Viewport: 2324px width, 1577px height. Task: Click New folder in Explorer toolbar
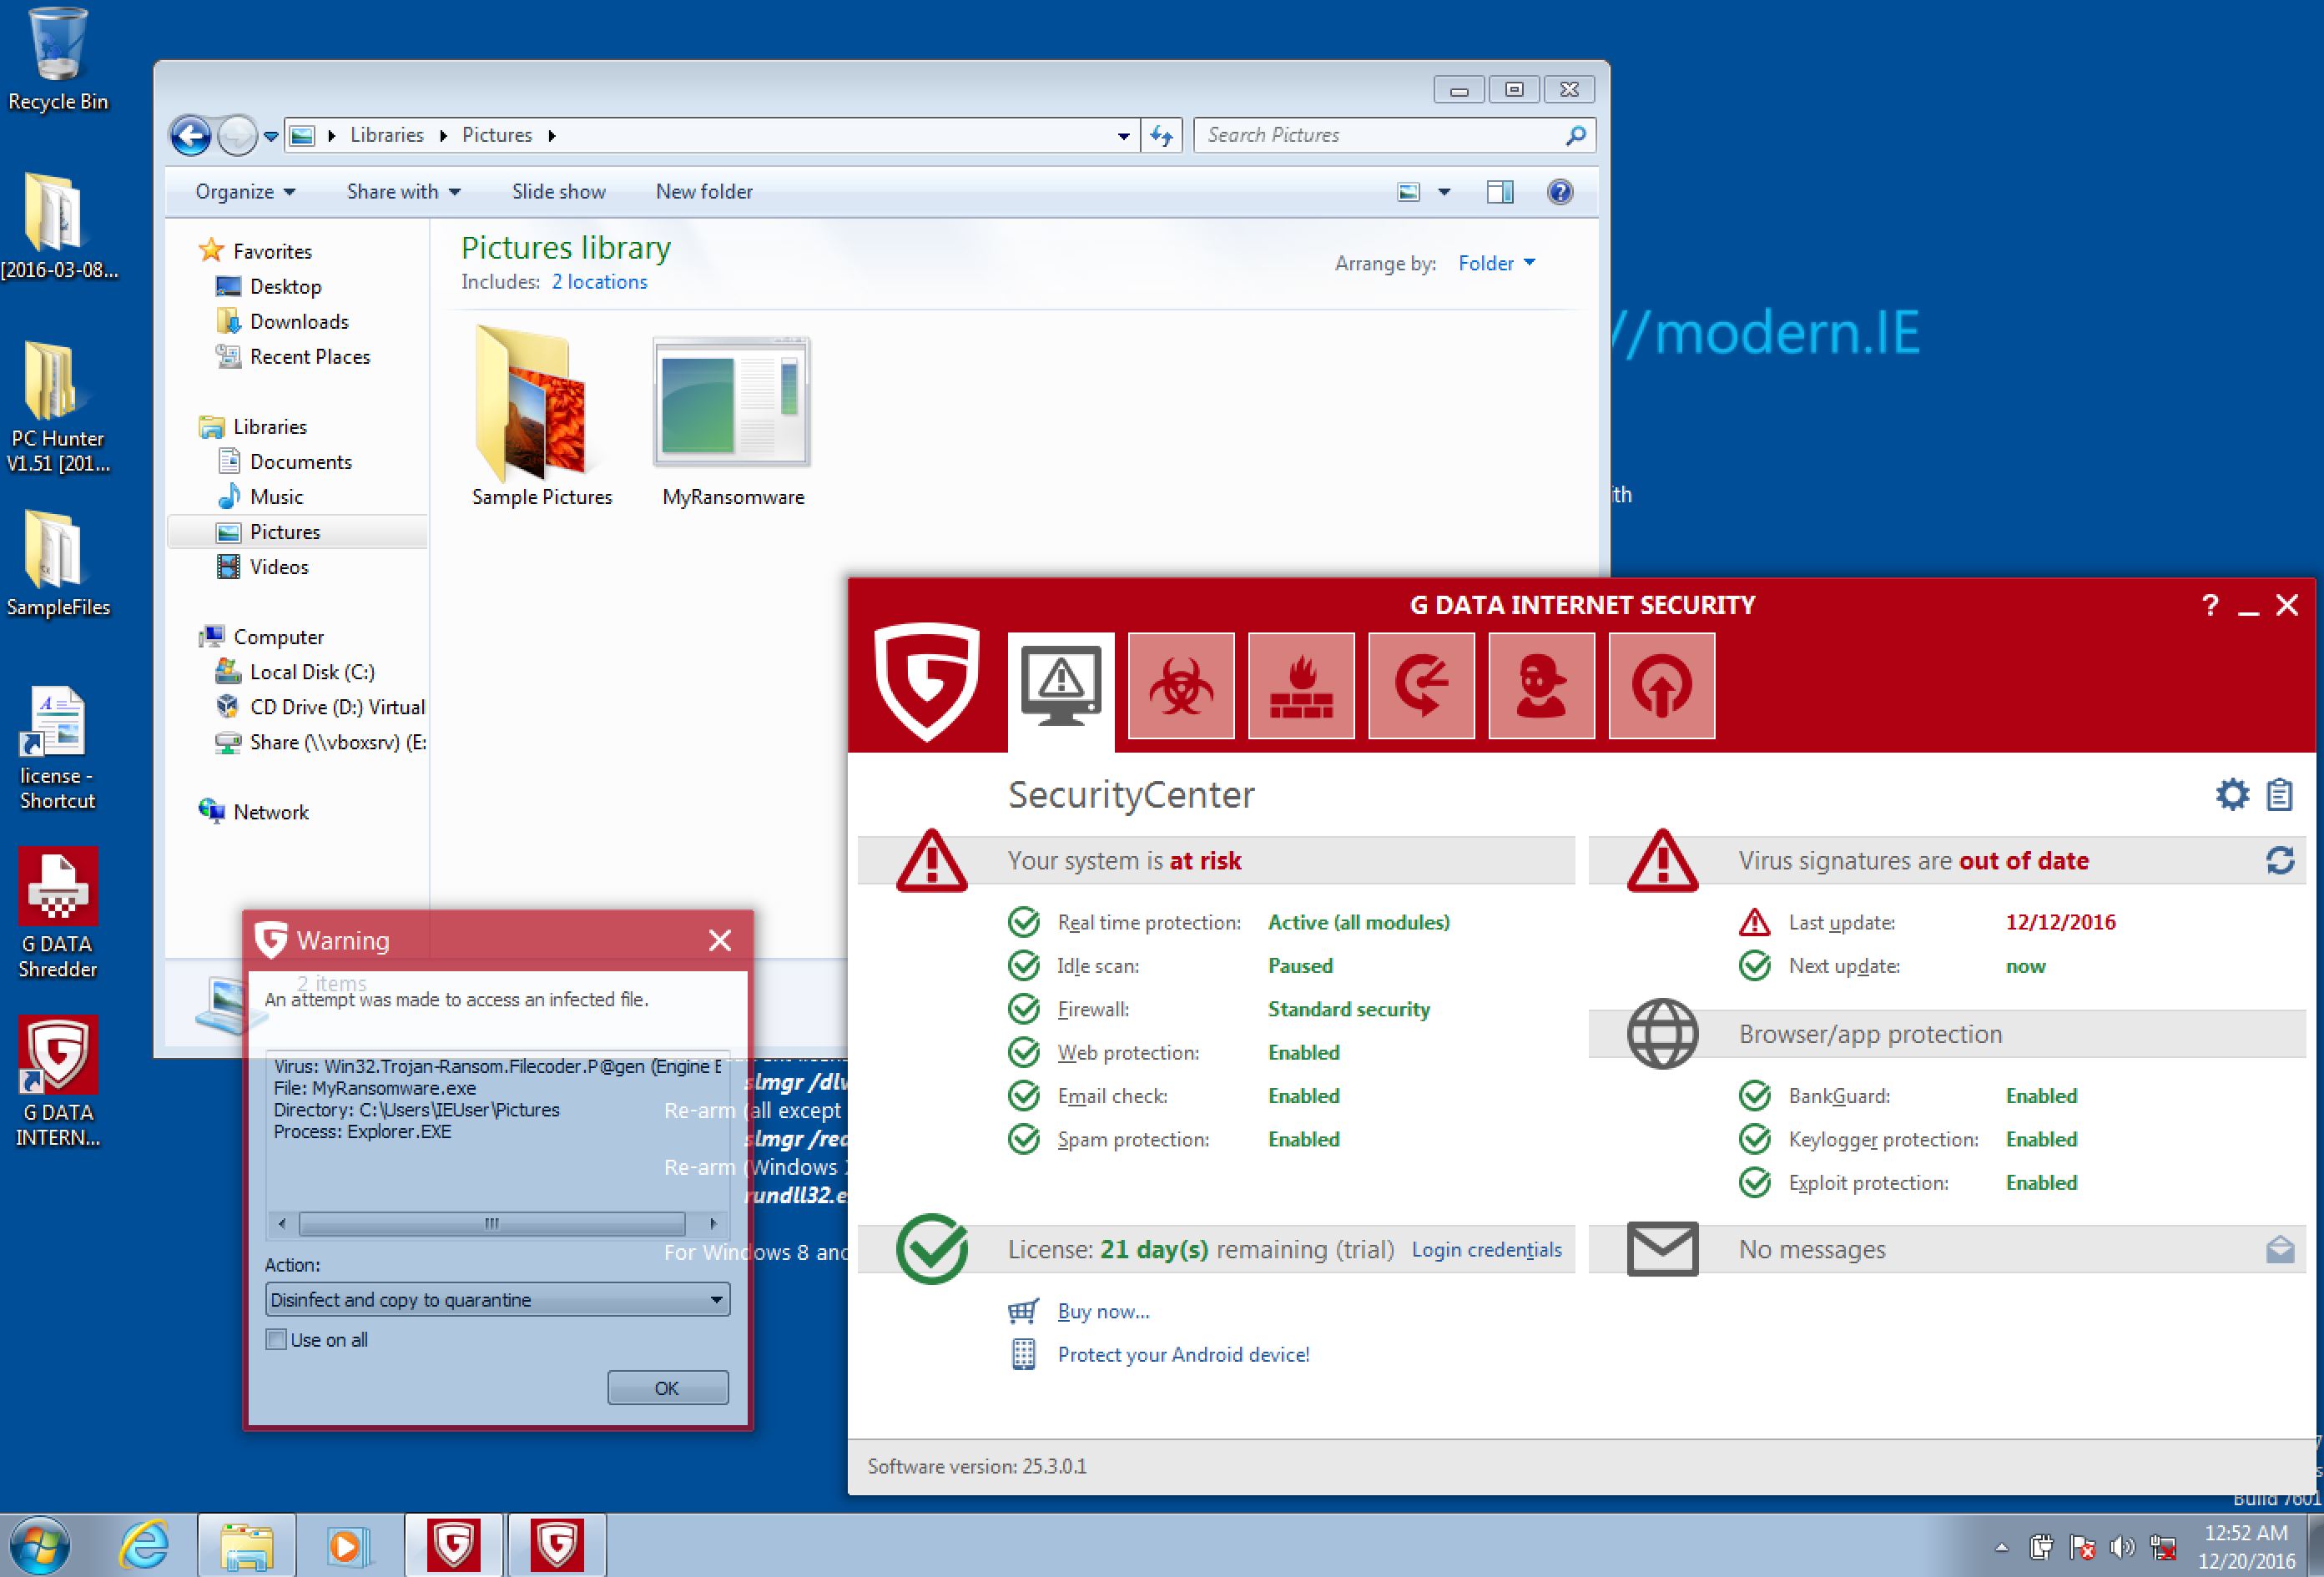704,192
